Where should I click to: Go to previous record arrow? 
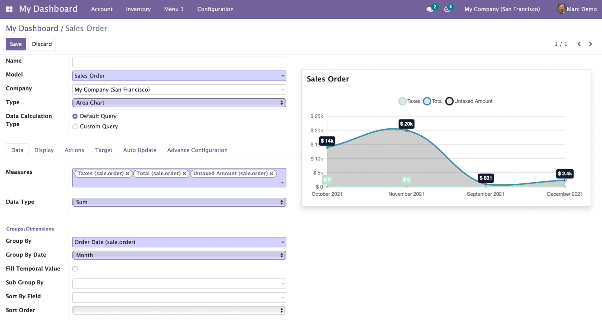tap(579, 44)
